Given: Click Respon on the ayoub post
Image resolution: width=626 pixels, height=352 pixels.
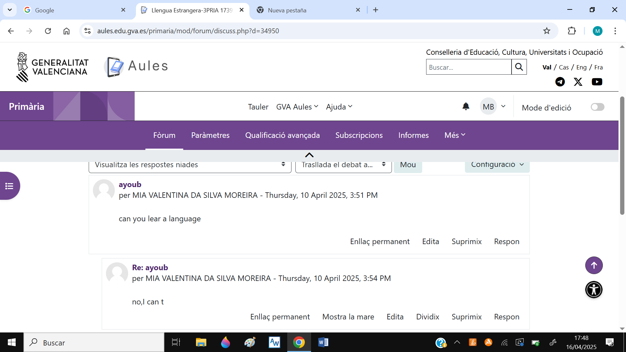Looking at the screenshot, I should (506, 242).
